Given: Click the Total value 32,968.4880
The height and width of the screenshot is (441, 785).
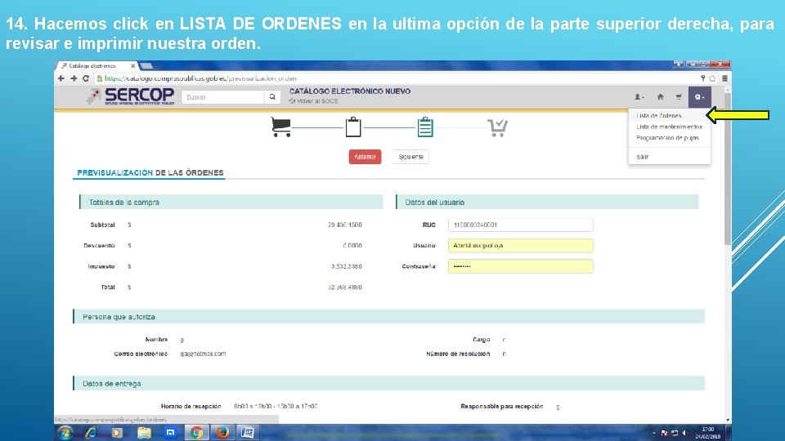Looking at the screenshot, I should pos(345,287).
